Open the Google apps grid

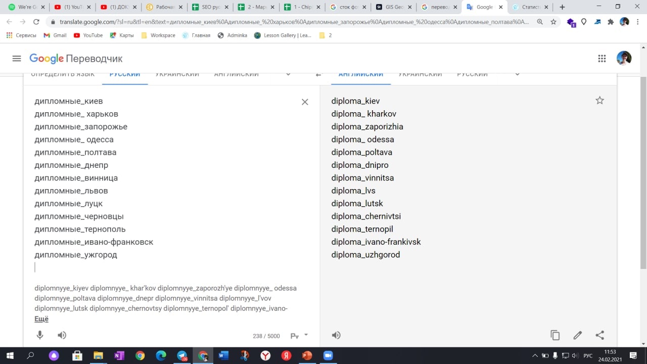coord(602,59)
